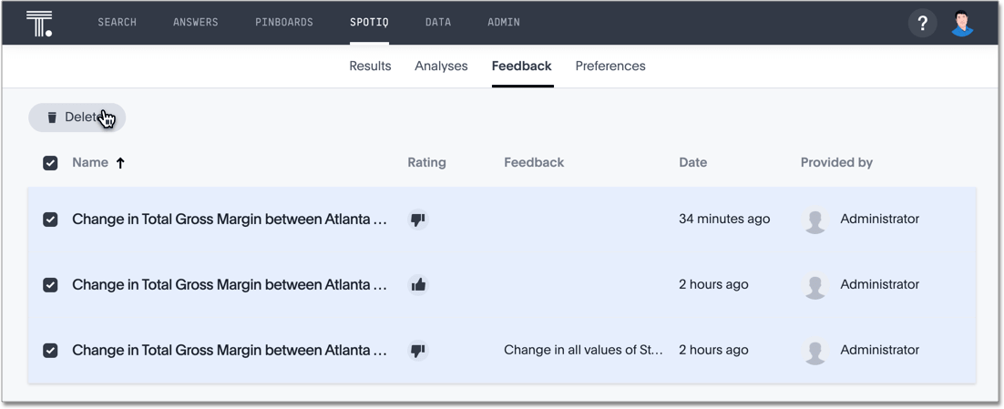Viewport: 1004px width, 409px height.
Task: Click the ThoughtSpot logo icon
Action: click(x=39, y=23)
